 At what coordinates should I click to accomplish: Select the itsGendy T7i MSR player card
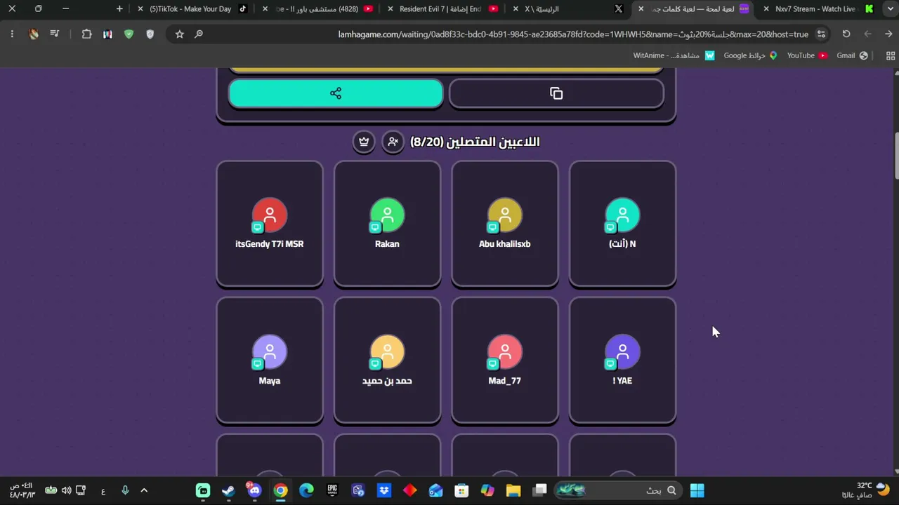270,224
